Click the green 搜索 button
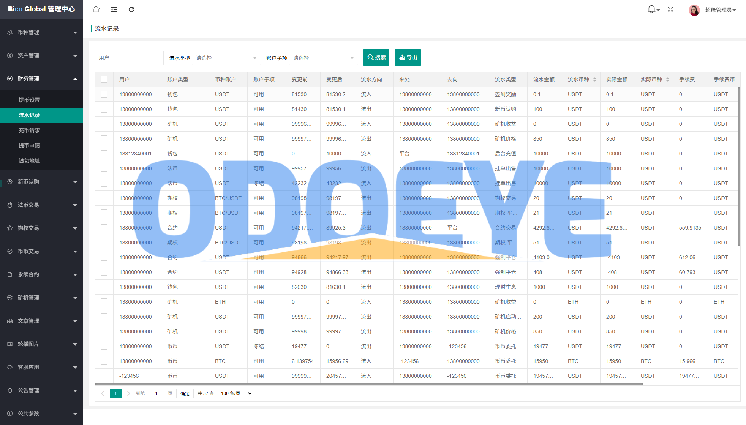 point(376,58)
